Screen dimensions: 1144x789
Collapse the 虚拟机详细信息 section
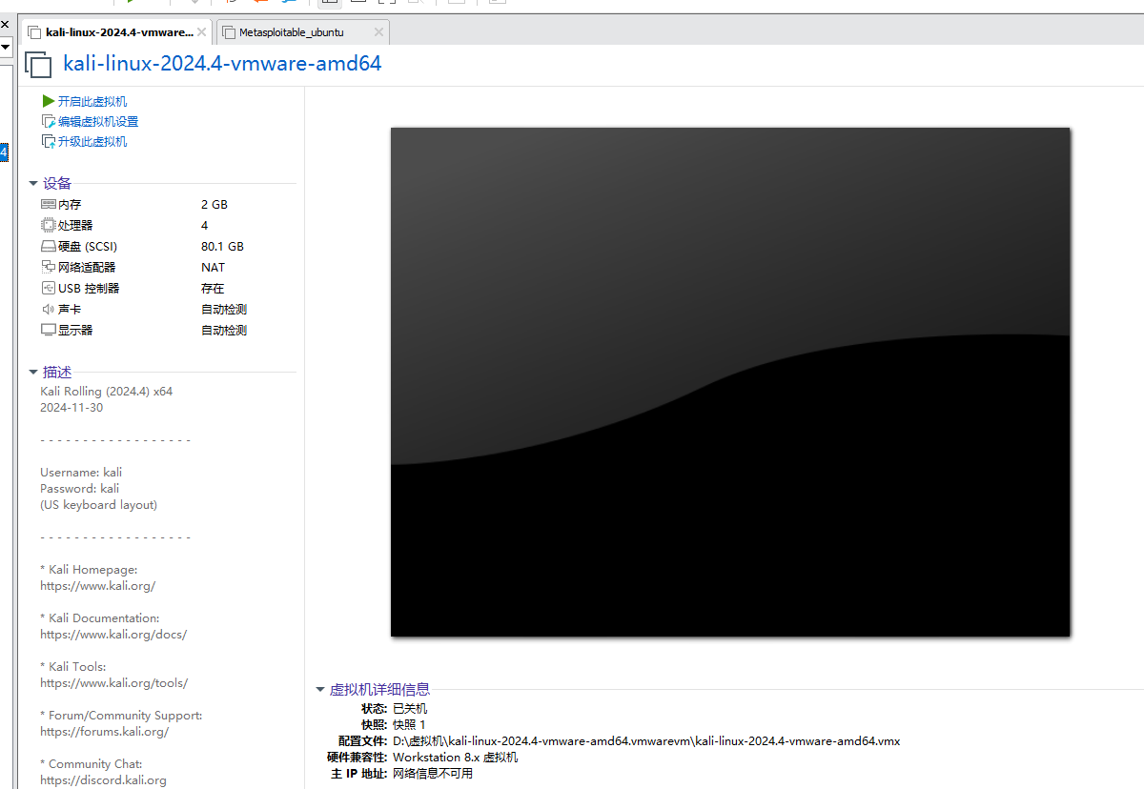(320, 689)
